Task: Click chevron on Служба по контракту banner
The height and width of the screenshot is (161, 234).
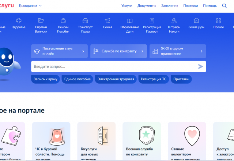Action: (x=142, y=51)
